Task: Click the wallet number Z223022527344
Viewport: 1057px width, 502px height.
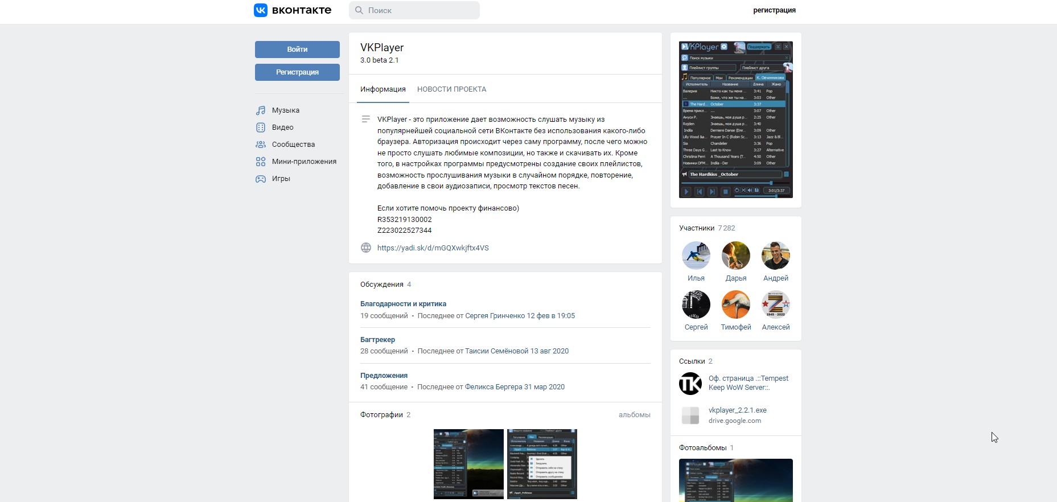Action: point(405,231)
